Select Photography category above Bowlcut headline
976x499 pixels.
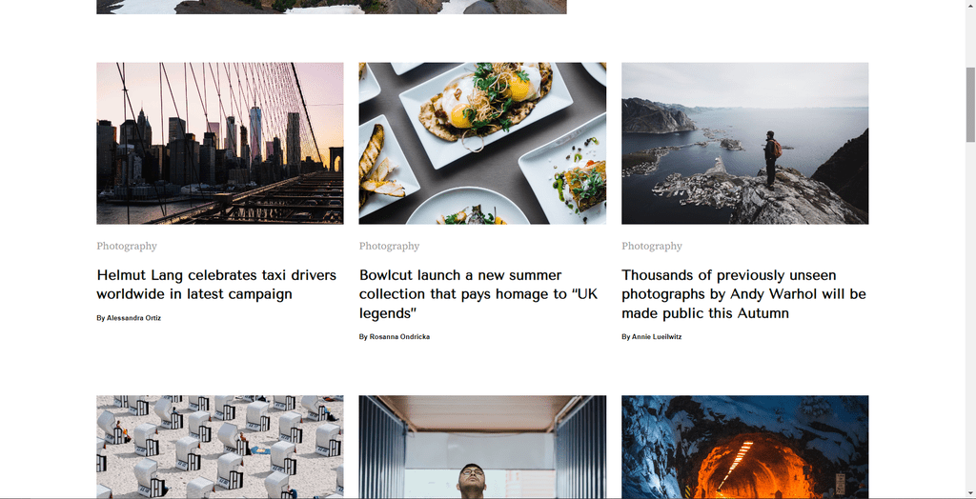[x=390, y=246]
